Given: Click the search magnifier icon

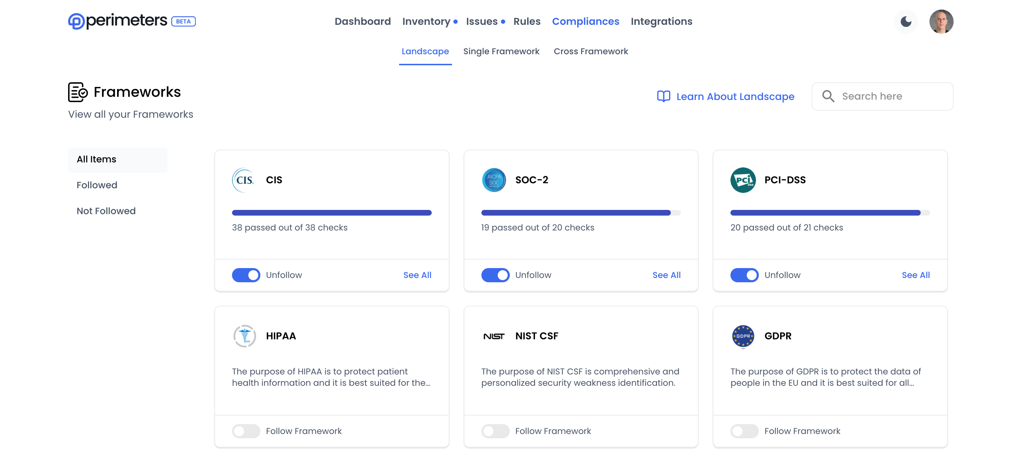Looking at the screenshot, I should click(x=828, y=96).
